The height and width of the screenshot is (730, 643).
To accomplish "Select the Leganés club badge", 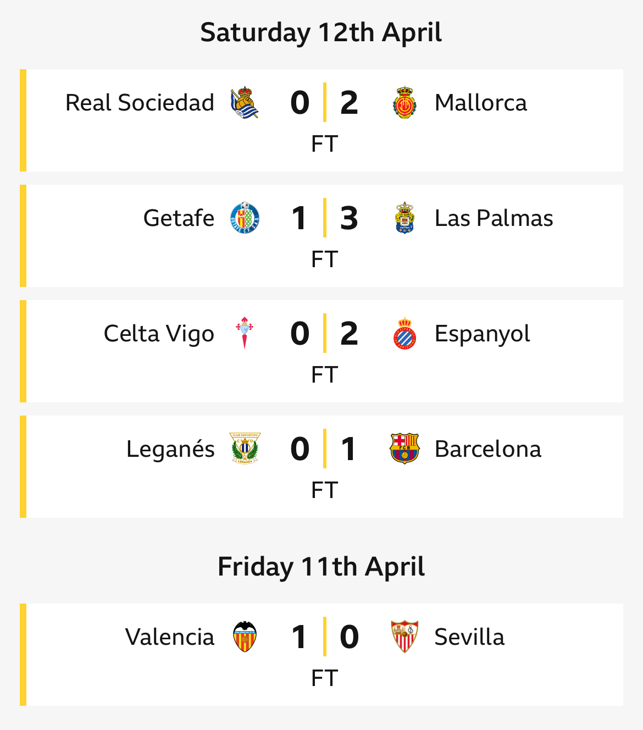I will pos(245,449).
